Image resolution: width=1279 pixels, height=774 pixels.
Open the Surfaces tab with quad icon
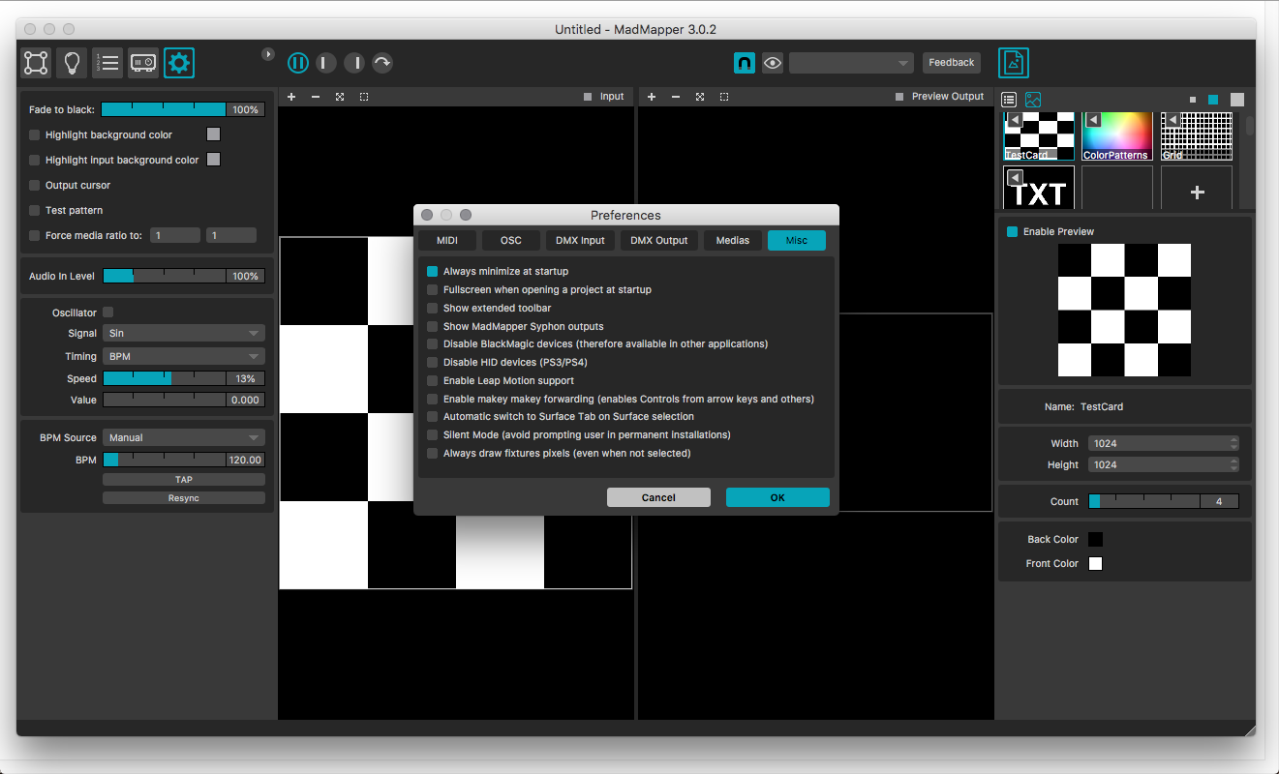tap(36, 63)
